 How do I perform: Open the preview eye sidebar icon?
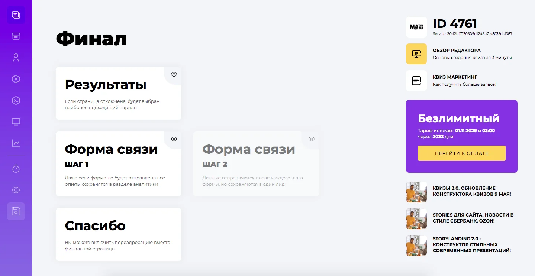16,190
